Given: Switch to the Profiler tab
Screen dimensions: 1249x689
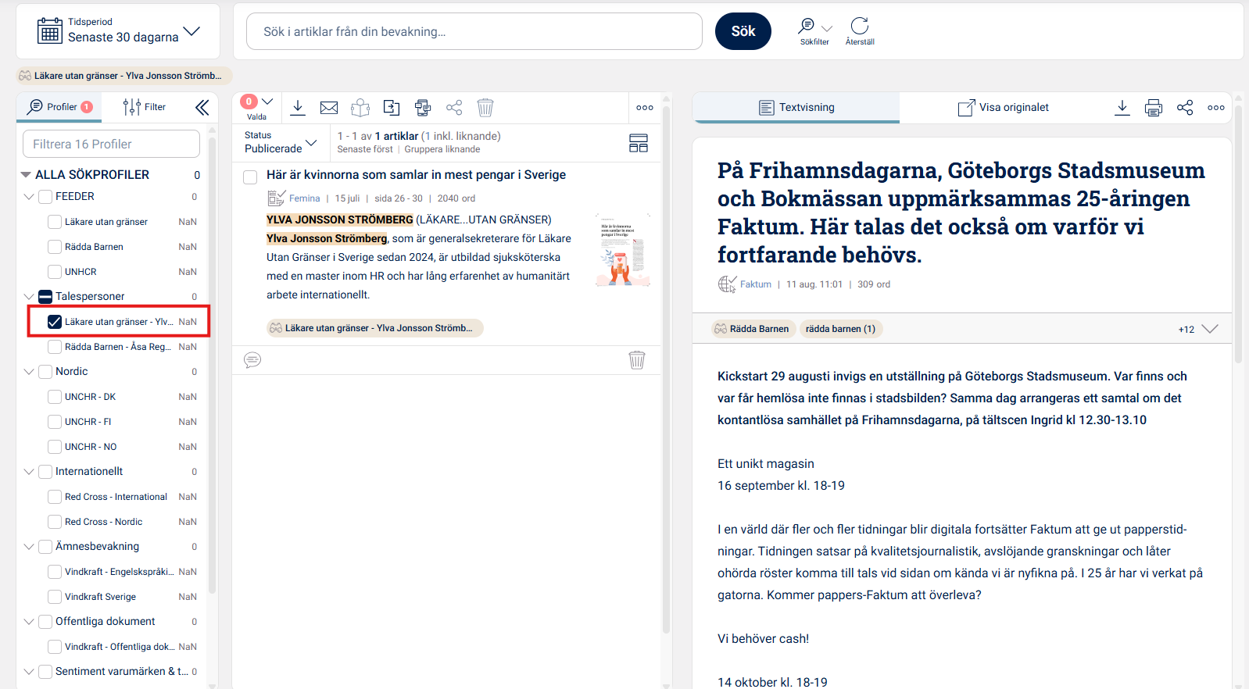Looking at the screenshot, I should click(59, 107).
